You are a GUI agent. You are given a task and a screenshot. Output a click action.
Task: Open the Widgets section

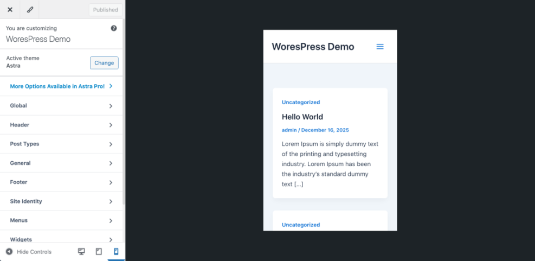(61, 237)
